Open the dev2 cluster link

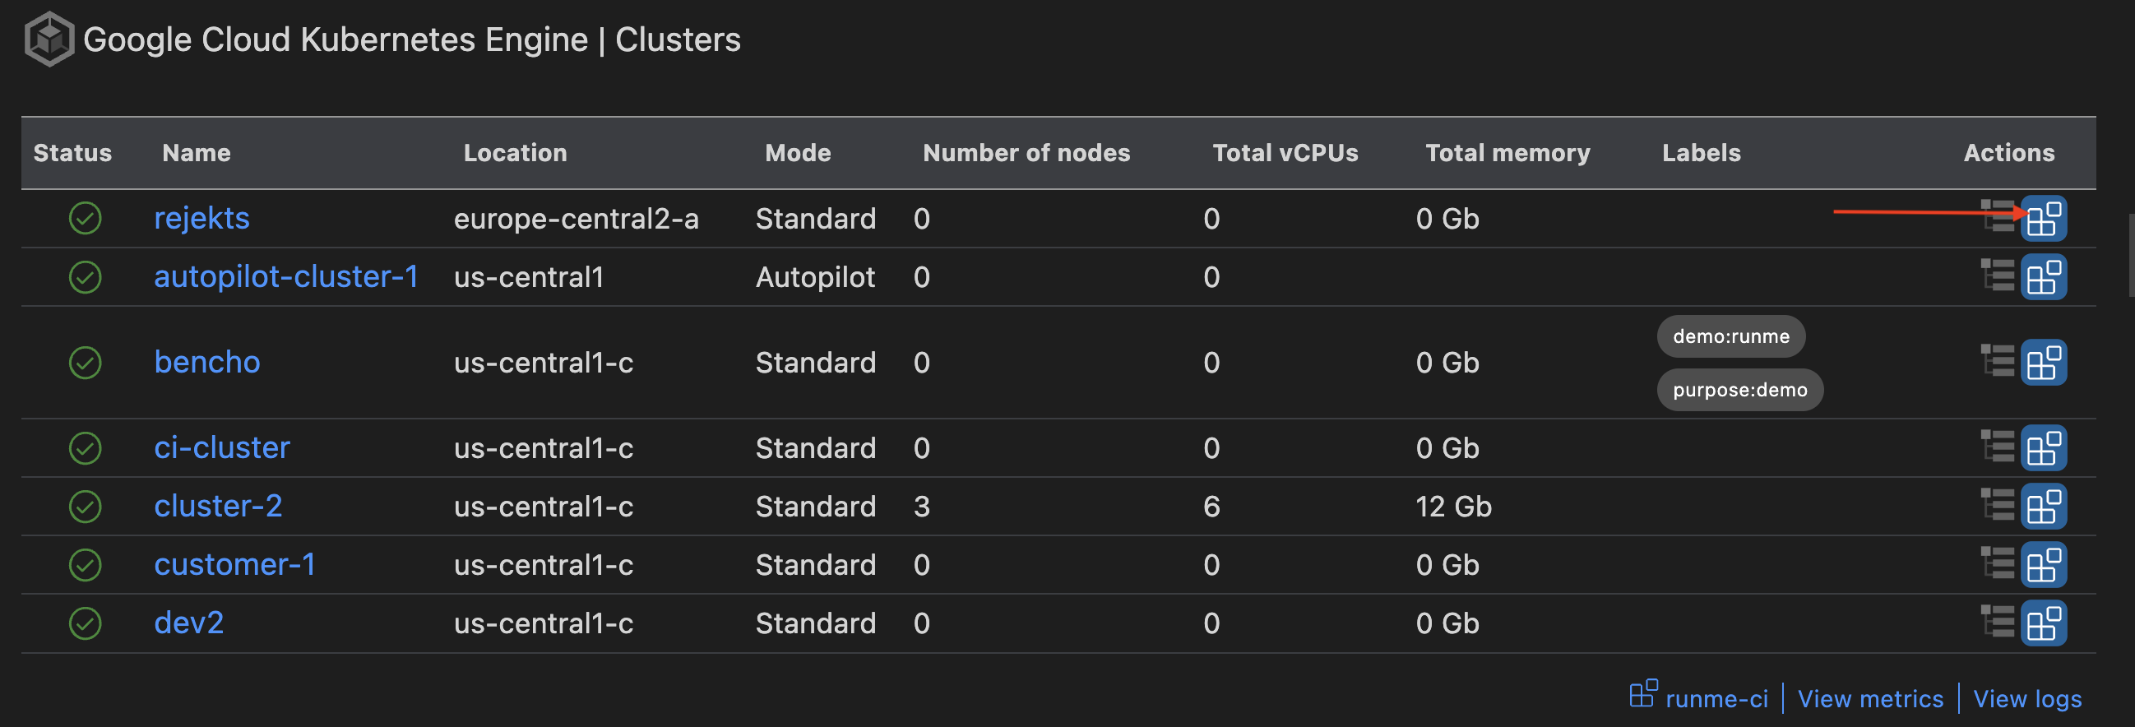coord(189,623)
